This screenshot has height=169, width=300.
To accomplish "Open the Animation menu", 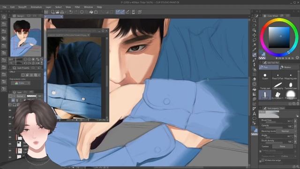I will [36, 7].
